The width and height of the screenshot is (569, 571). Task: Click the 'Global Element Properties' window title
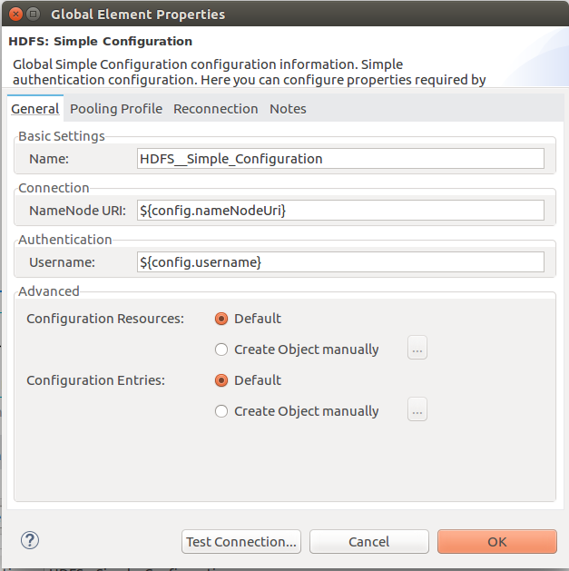coord(138,15)
